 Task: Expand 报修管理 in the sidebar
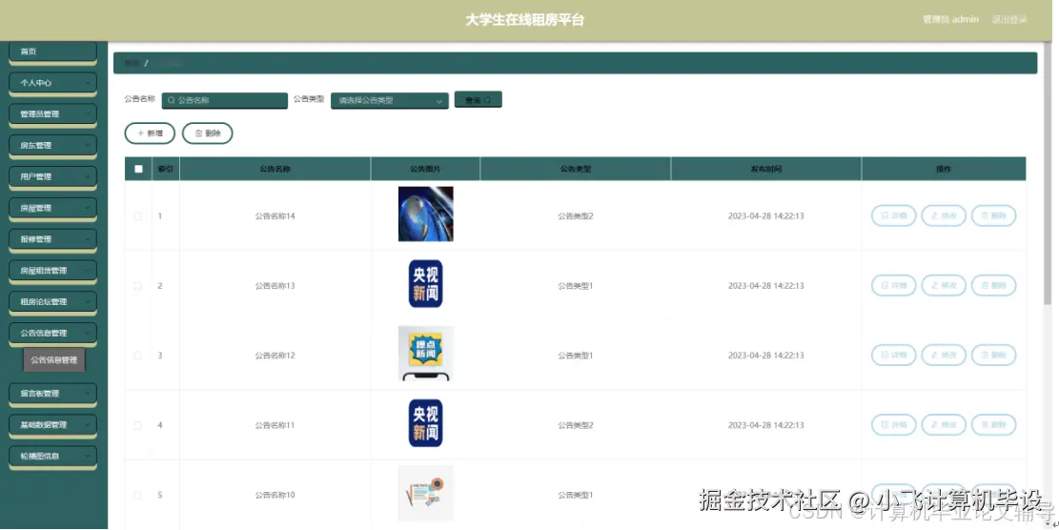(52, 239)
